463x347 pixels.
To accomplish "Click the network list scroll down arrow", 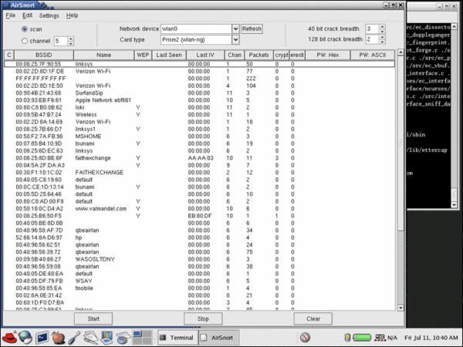I will point(400,308).
